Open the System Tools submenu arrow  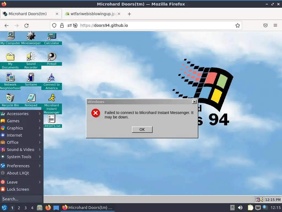[x=40, y=157]
